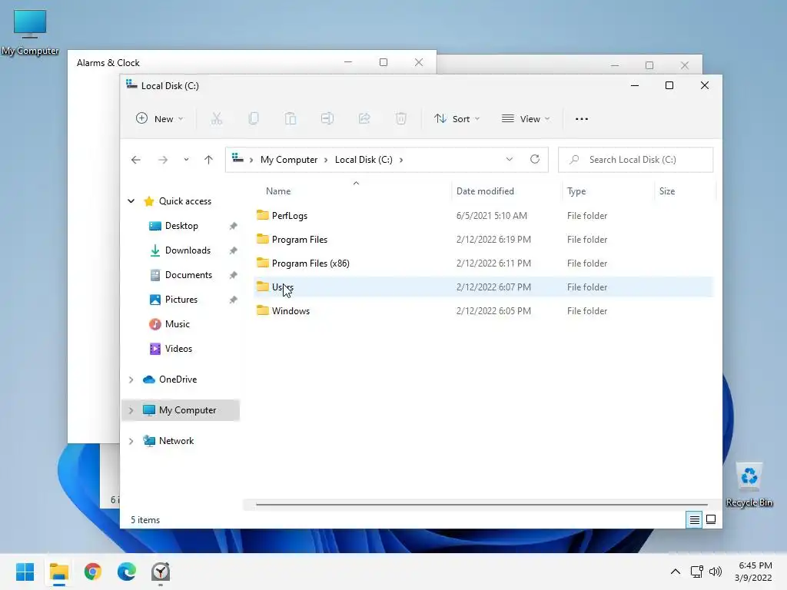Unpin Desktop using its pin icon

(233, 226)
